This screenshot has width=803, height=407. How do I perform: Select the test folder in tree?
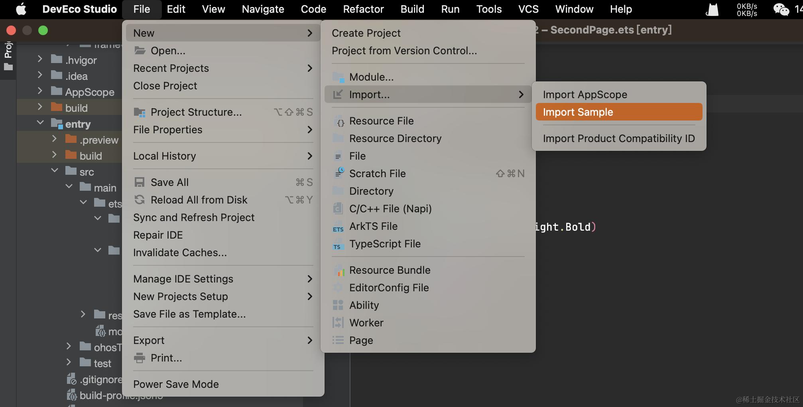coord(102,364)
